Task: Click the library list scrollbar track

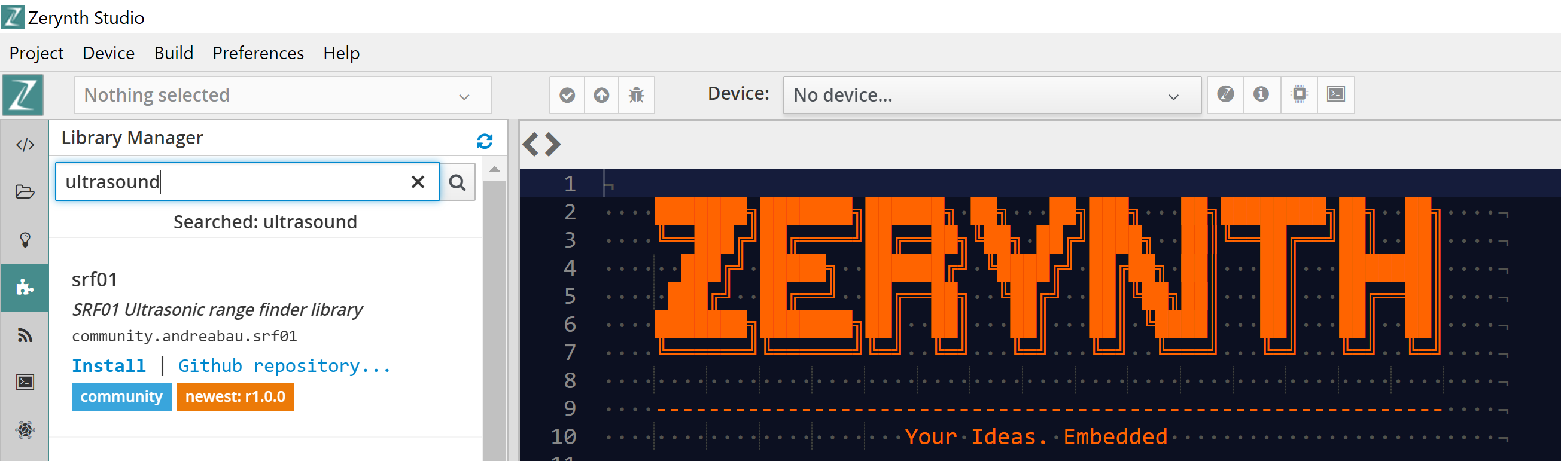Action: tap(494, 321)
